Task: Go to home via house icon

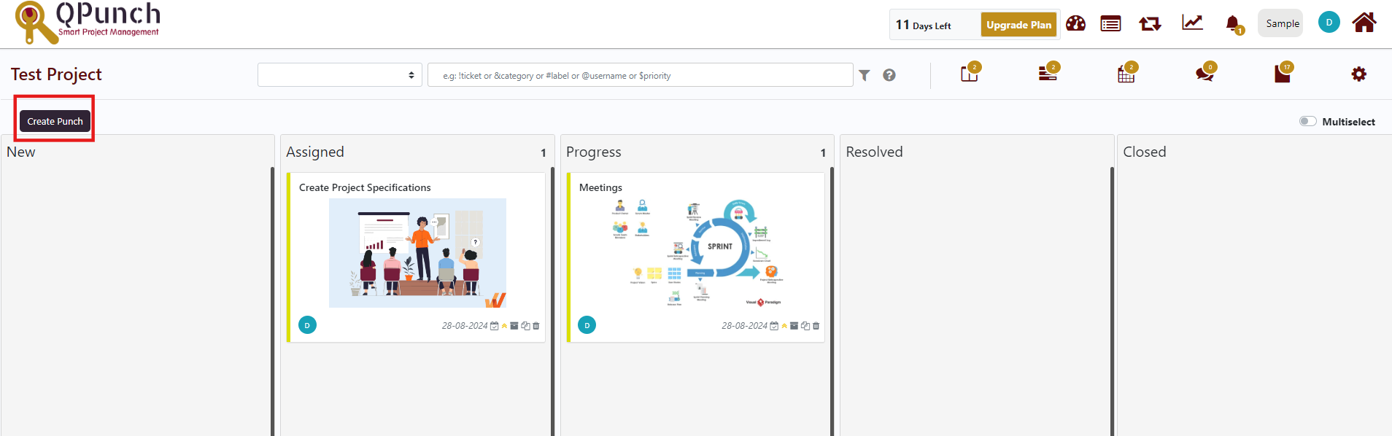Action: pos(1364,23)
